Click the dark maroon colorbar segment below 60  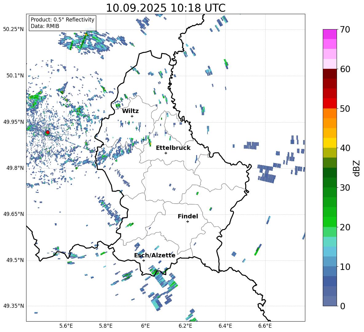[x=330, y=74]
